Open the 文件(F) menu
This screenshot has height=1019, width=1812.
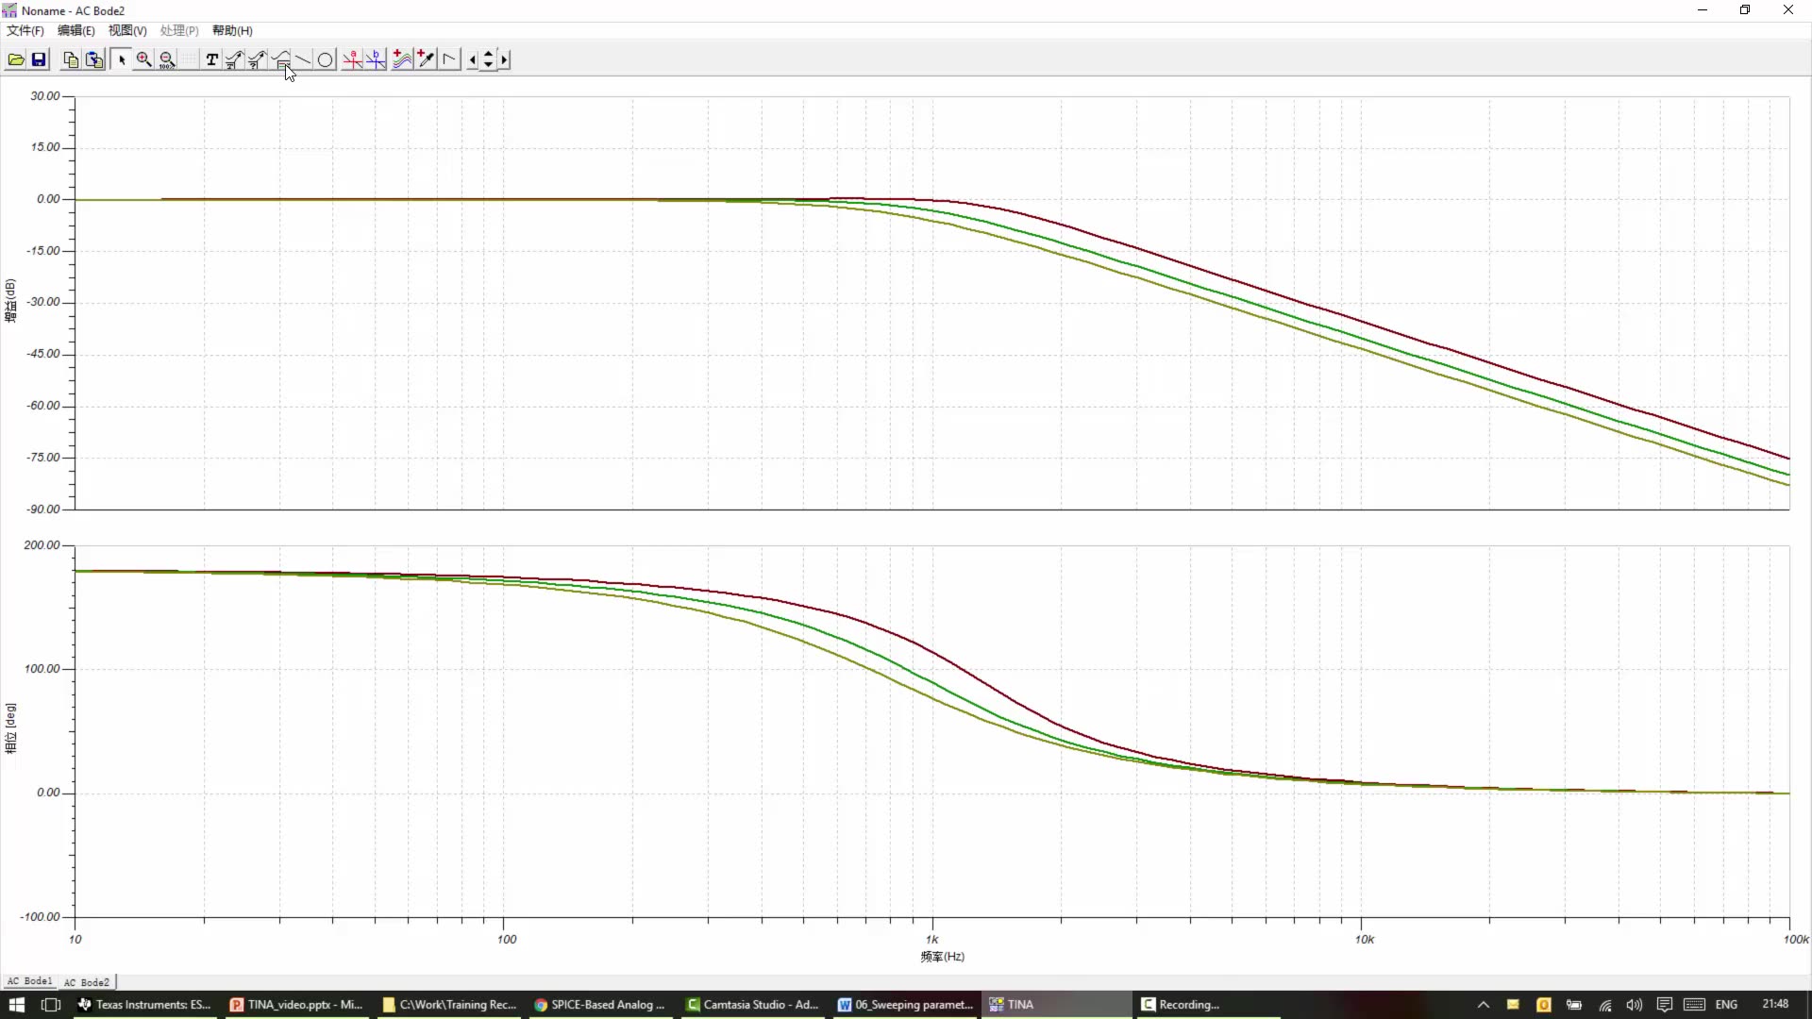click(25, 30)
